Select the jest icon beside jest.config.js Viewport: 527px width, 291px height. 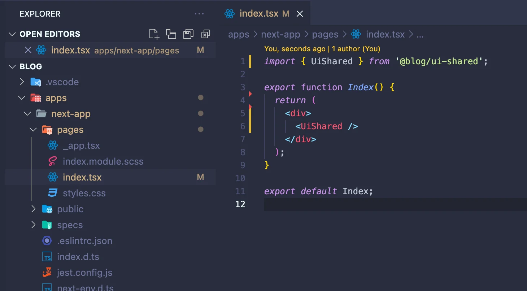pos(47,272)
